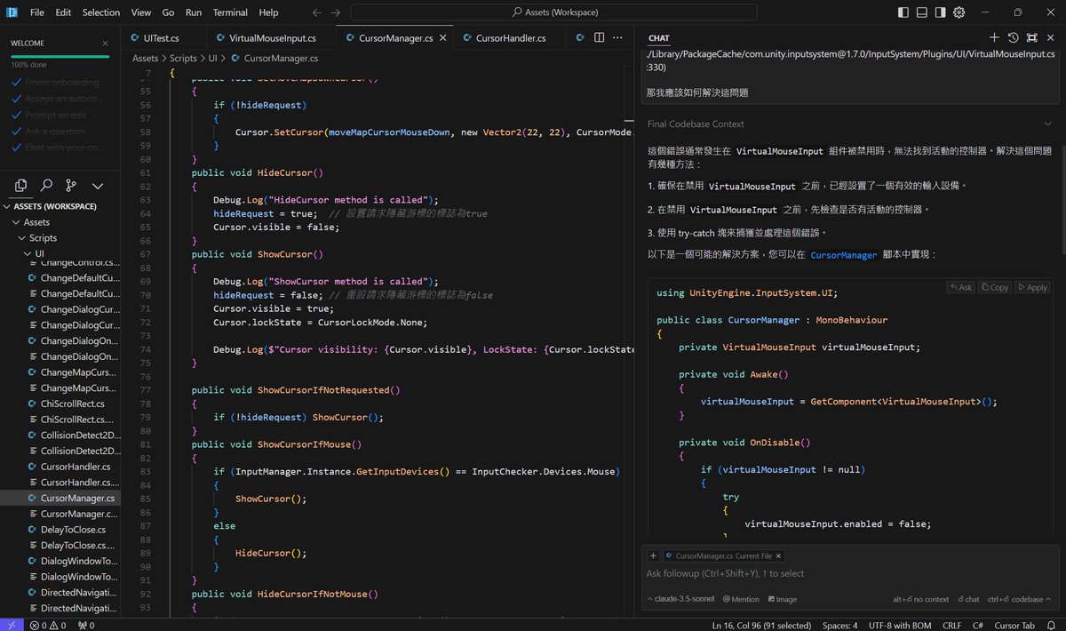Open the Search view icon

[x=46, y=186]
